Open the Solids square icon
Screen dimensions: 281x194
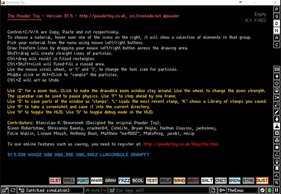pos(277,133)
